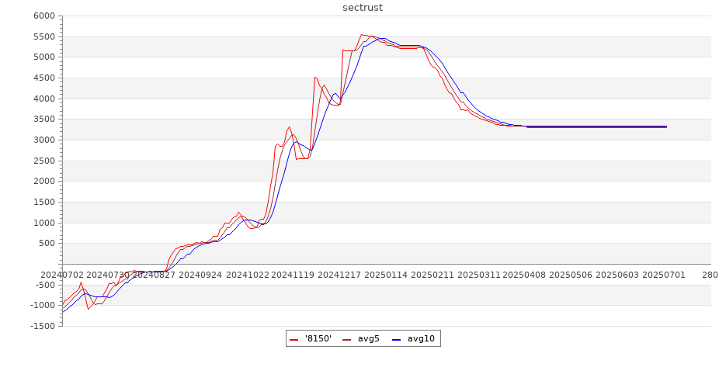This screenshot has width=726, height=388.
Task: Click the 'sectrust' chart title
Action: (363, 8)
